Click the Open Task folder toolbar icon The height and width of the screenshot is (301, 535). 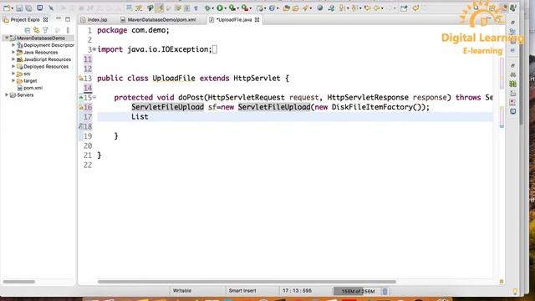tap(295, 8)
